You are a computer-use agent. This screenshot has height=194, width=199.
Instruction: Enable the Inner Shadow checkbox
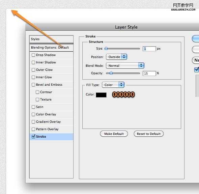pyautogui.click(x=33, y=62)
